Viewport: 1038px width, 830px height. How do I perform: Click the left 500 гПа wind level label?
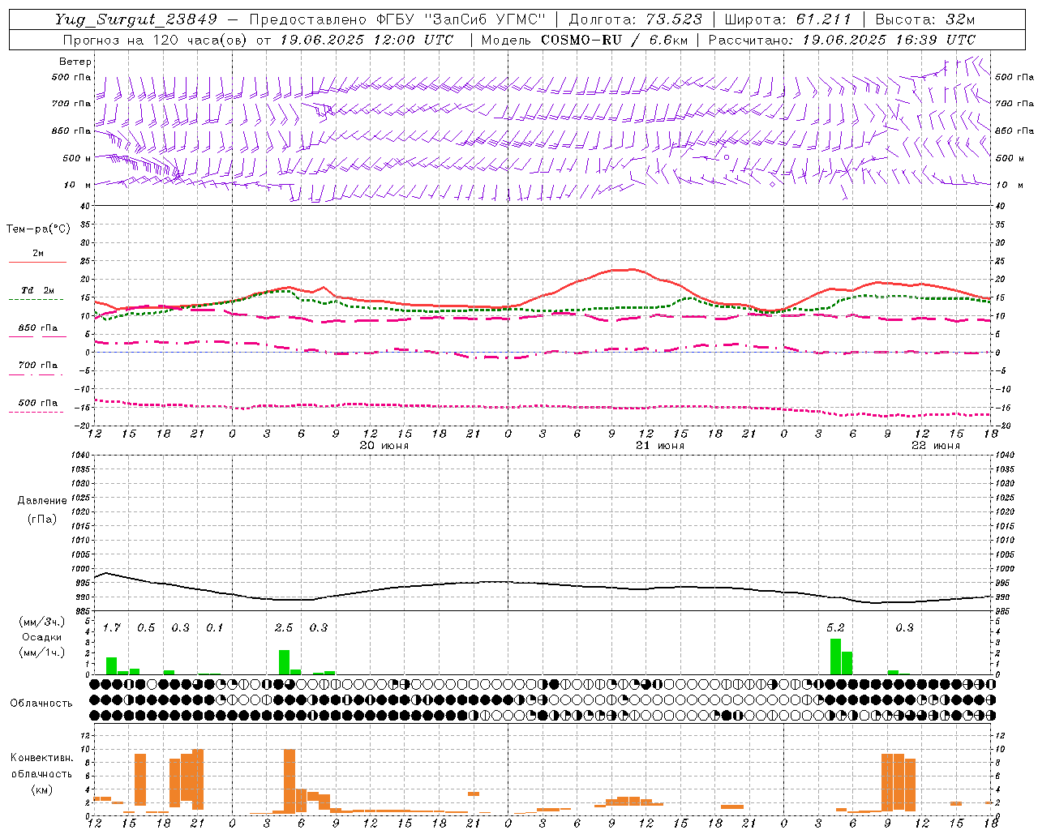click(71, 77)
